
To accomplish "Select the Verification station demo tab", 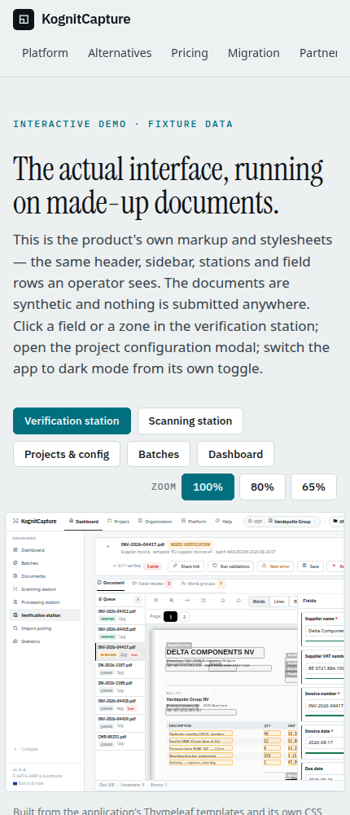I will coord(72,421).
